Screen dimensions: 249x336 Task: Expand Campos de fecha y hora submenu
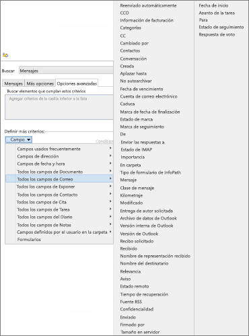[59, 164]
